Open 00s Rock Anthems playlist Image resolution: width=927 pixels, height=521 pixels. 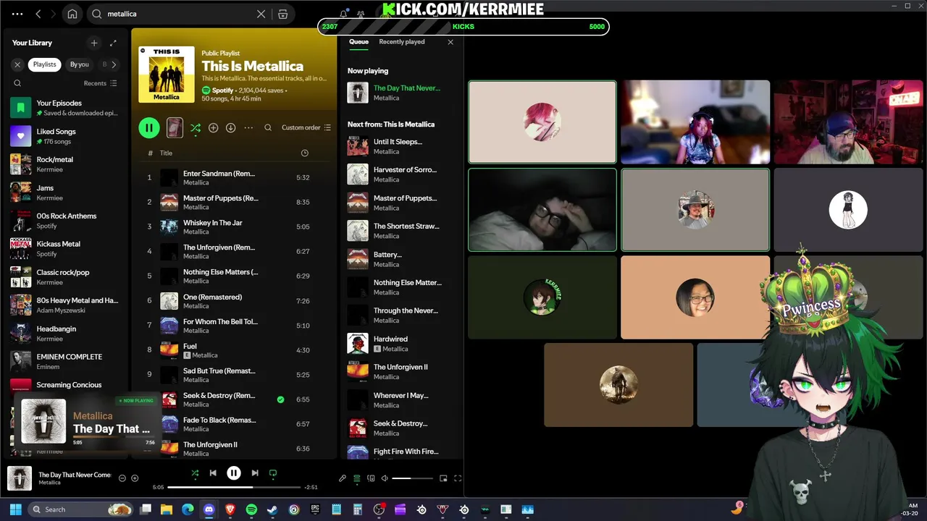(x=65, y=221)
